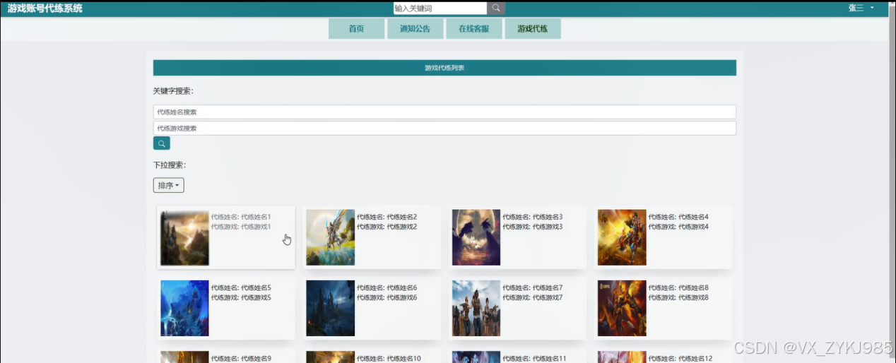Open thumbnail of 代练姓名4 card
The image size is (896, 363).
point(622,237)
